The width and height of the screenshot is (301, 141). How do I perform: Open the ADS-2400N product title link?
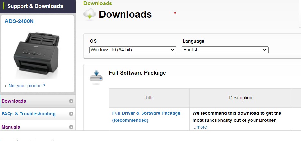pos(19,21)
